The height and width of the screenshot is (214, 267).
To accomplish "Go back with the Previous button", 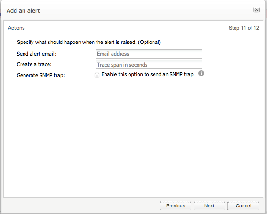I will 175,205.
